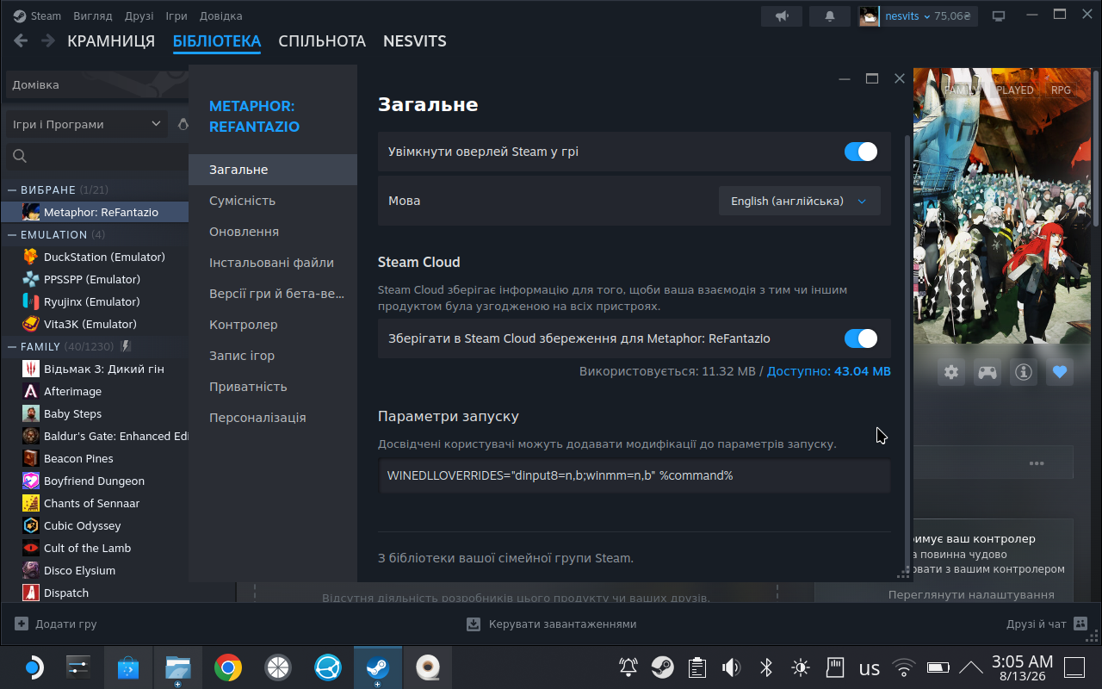Click the downloads icon beside Керувати завантаженнями
Image resolution: width=1102 pixels, height=689 pixels.
(x=474, y=624)
